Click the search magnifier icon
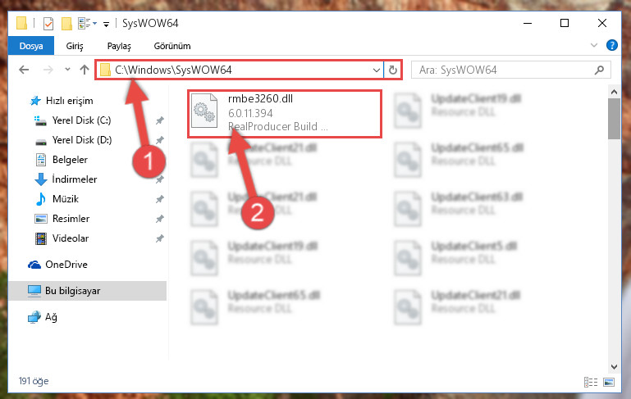Image resolution: width=631 pixels, height=399 pixels. pyautogui.click(x=599, y=70)
